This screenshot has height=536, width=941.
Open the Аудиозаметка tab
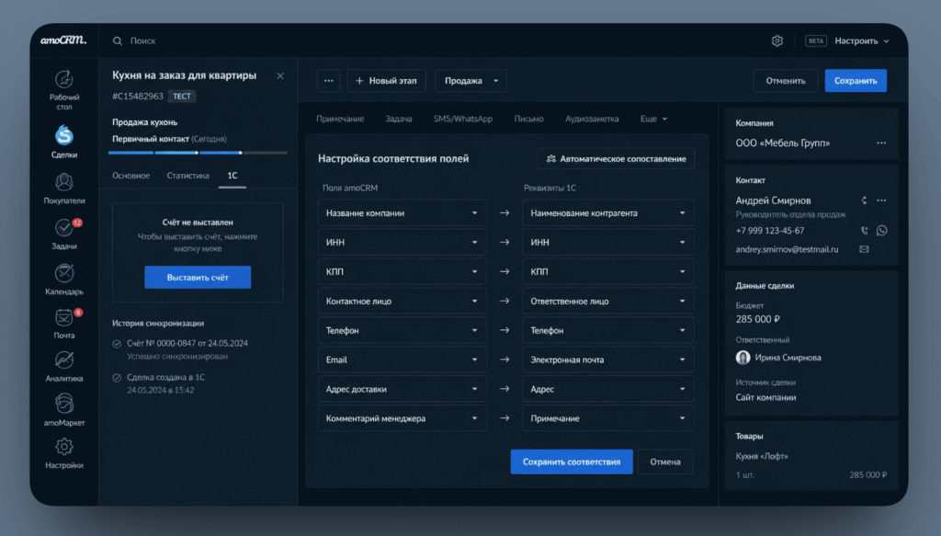click(592, 119)
